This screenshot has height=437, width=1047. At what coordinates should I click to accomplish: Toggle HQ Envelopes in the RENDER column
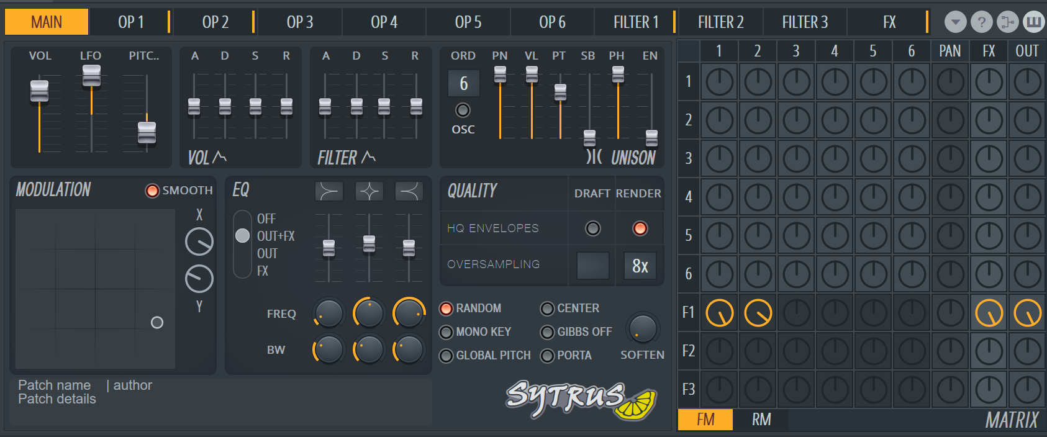click(640, 228)
